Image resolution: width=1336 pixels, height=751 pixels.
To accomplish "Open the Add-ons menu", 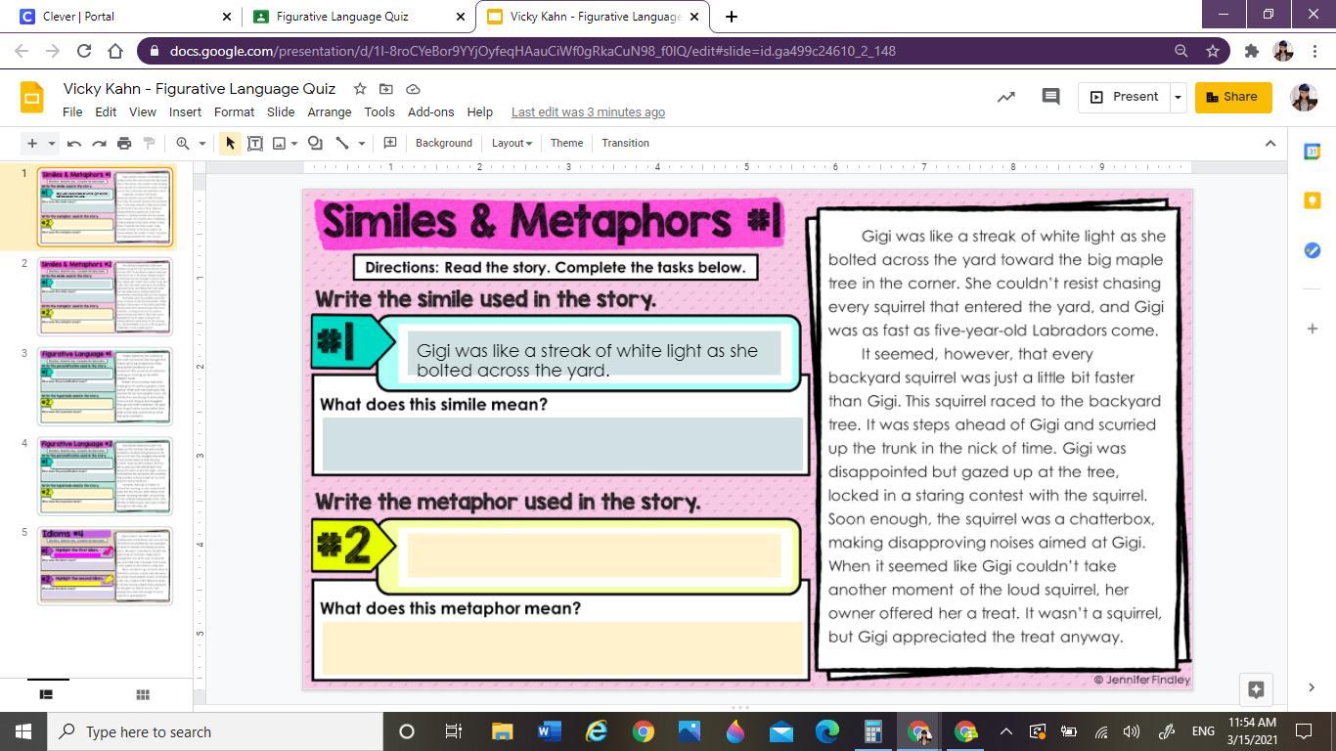I will pos(431,112).
